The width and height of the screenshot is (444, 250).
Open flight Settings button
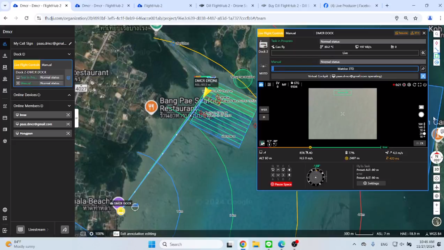tap(371, 183)
